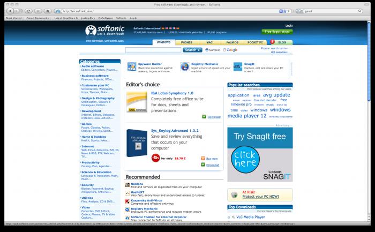Open the Popular search terms link
Screen dimensions: 375x232
coord(274,48)
